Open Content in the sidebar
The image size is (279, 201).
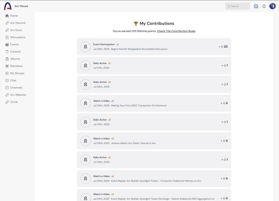pos(16,52)
